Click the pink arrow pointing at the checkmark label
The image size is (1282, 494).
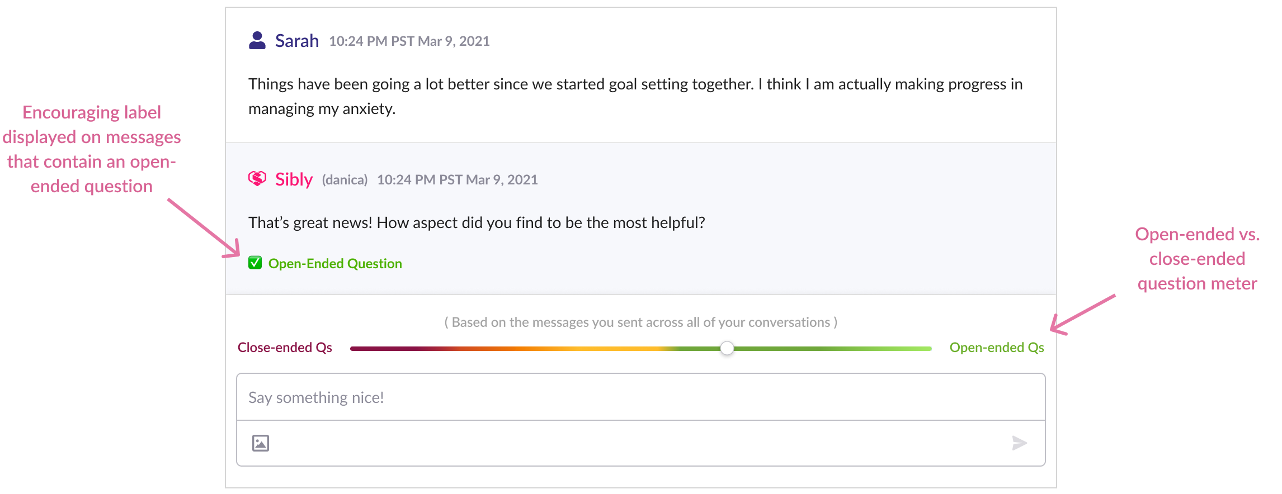[x=204, y=229]
